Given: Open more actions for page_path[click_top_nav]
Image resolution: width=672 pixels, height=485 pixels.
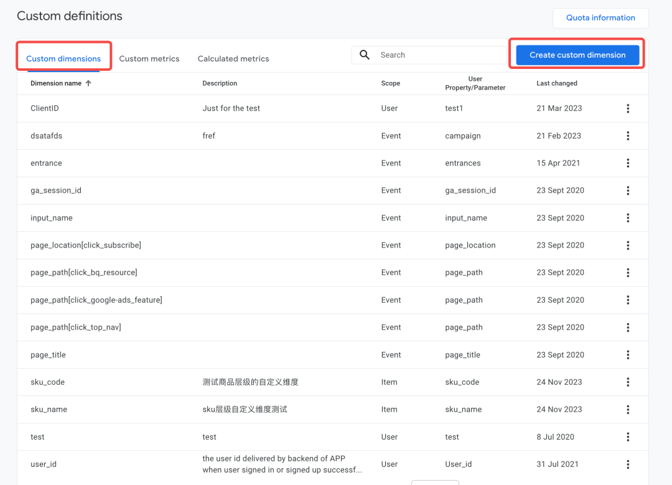Looking at the screenshot, I should pyautogui.click(x=628, y=327).
